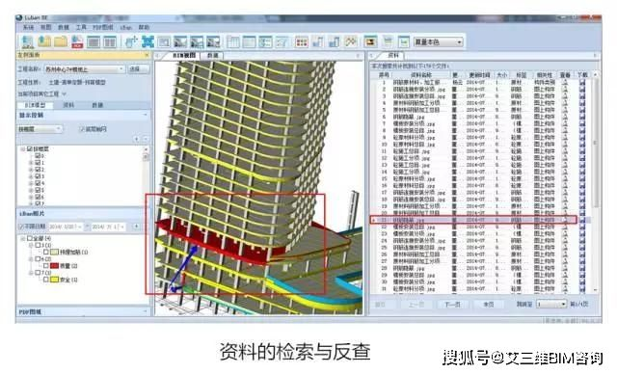This screenshot has width=617, height=374.
Task: Click the 资料名称 column header
Action: [x=420, y=74]
